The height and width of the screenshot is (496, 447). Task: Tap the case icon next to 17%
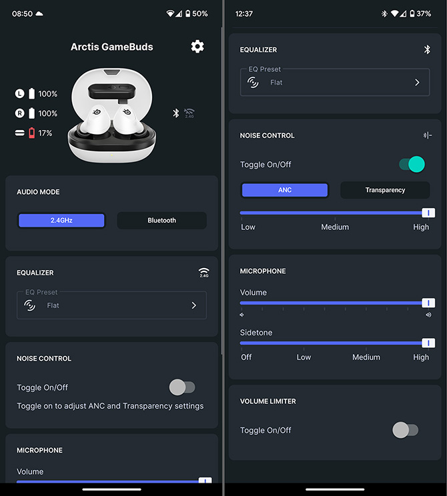tap(19, 133)
